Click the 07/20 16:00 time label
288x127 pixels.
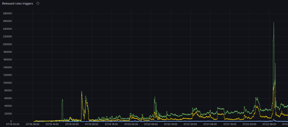[x=171, y=124]
